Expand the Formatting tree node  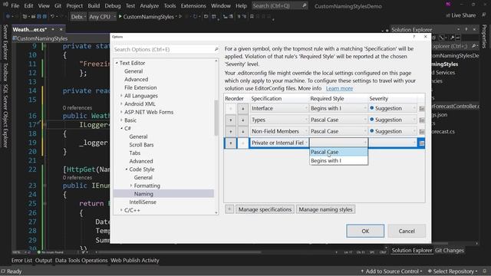131,186
